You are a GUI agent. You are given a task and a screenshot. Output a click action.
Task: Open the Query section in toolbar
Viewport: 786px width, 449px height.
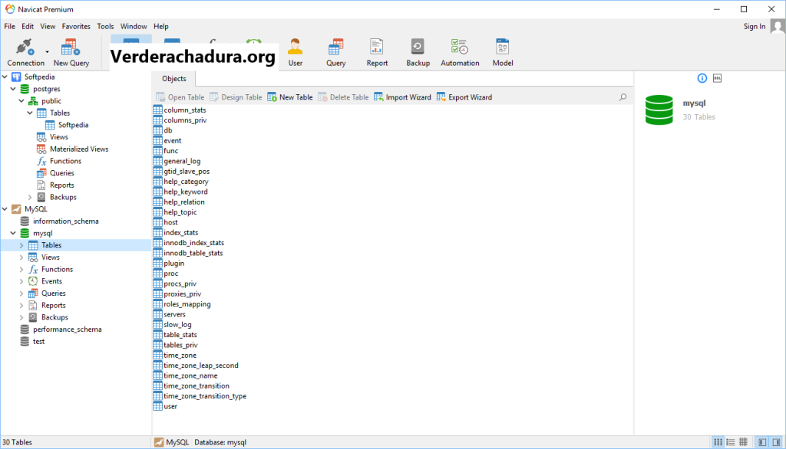coord(336,52)
